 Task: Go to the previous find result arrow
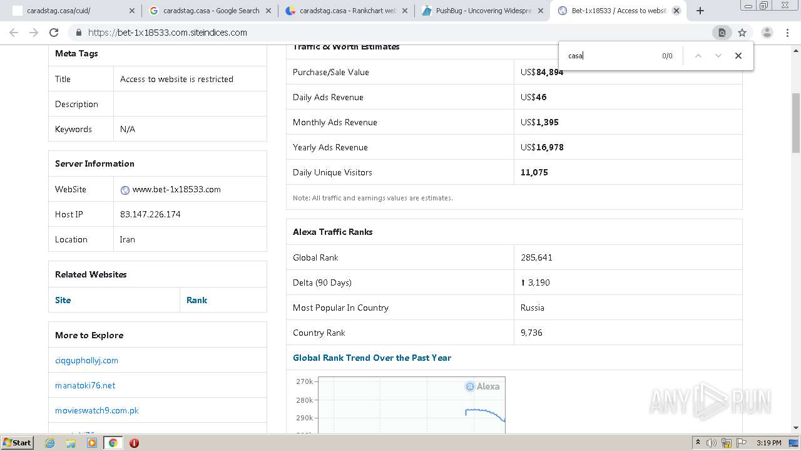[x=698, y=56]
